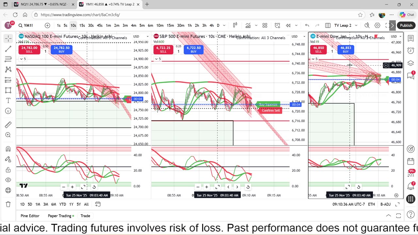Expand the S&P 500 chart indicators legend
This screenshot has height=235, width=418.
coord(157,59)
